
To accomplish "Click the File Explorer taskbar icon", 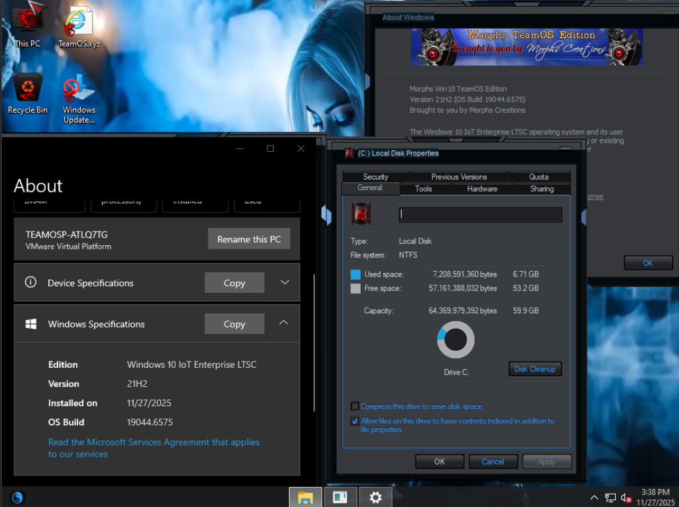I will pyautogui.click(x=305, y=497).
